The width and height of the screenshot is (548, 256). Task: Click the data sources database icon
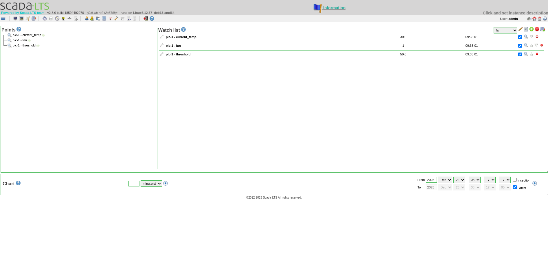pos(51,18)
